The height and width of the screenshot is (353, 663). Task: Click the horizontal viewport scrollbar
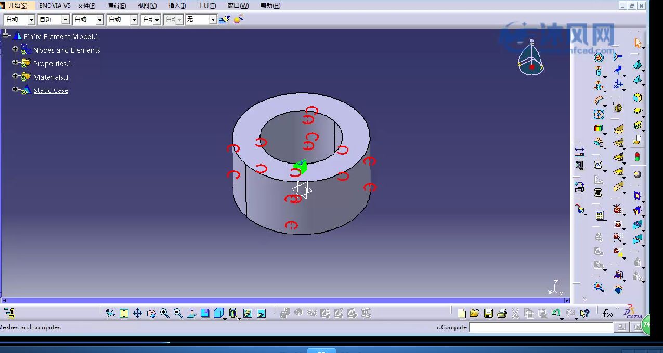click(x=286, y=300)
